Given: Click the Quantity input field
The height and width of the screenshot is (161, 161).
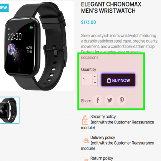Looking at the screenshot, I should pos(87,80).
